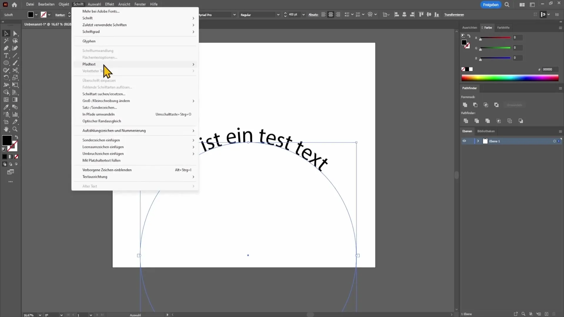Set the toolbar Gradient fill mode

click(x=11, y=157)
